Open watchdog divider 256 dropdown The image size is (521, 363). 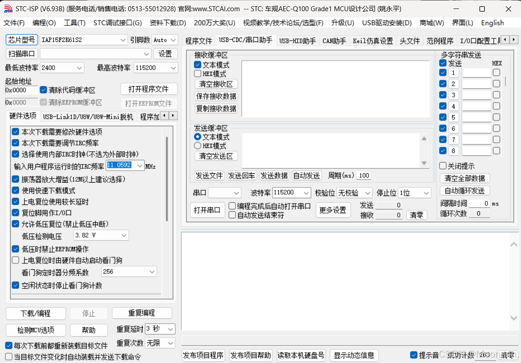coord(152,271)
